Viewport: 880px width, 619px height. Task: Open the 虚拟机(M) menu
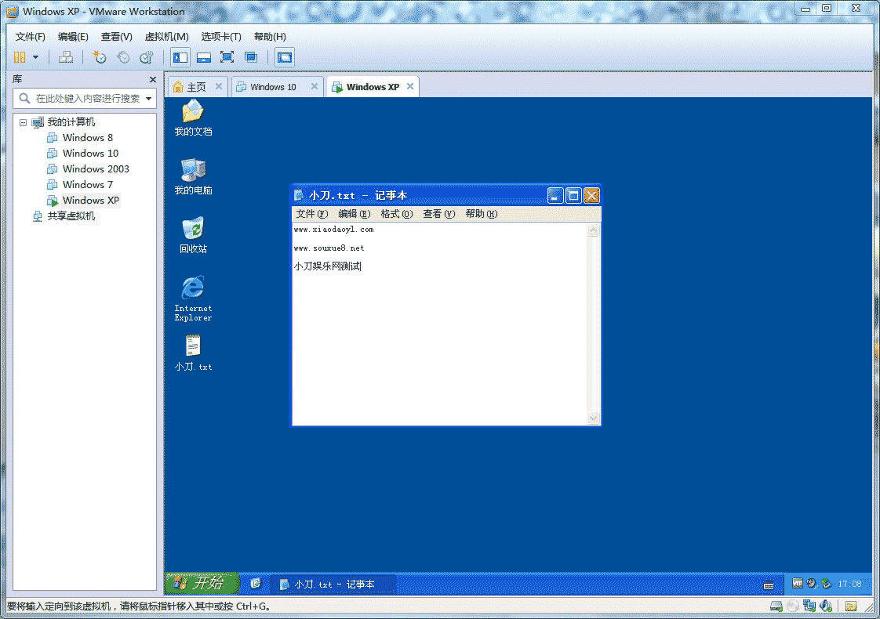(x=167, y=37)
